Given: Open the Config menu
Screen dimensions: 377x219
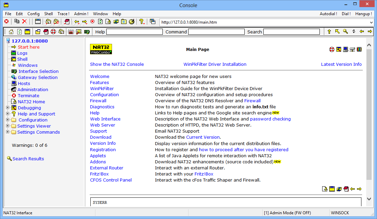Looking at the screenshot, I should point(34,14).
